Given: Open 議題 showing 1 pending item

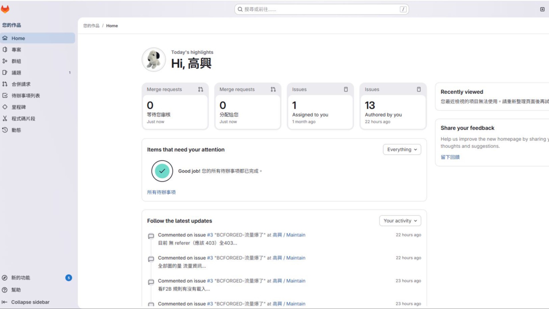Looking at the screenshot, I should [x=16, y=72].
